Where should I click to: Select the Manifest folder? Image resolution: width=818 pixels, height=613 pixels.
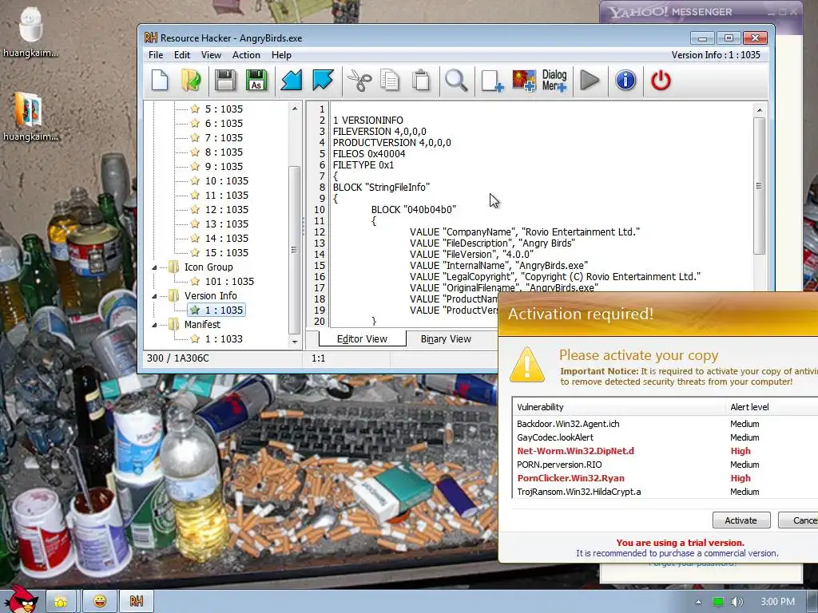click(x=202, y=324)
